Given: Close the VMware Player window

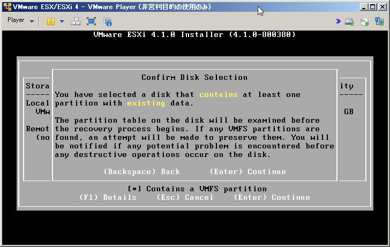Looking at the screenshot, I should 382,7.
